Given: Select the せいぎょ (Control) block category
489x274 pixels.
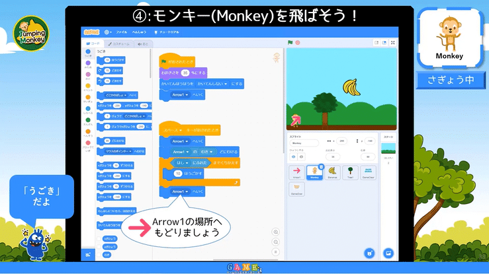Looking at the screenshot, I should 88,99.
